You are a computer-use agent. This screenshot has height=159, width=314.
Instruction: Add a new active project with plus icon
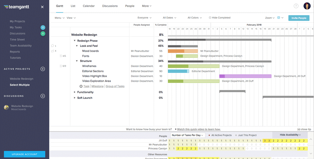[43, 69]
